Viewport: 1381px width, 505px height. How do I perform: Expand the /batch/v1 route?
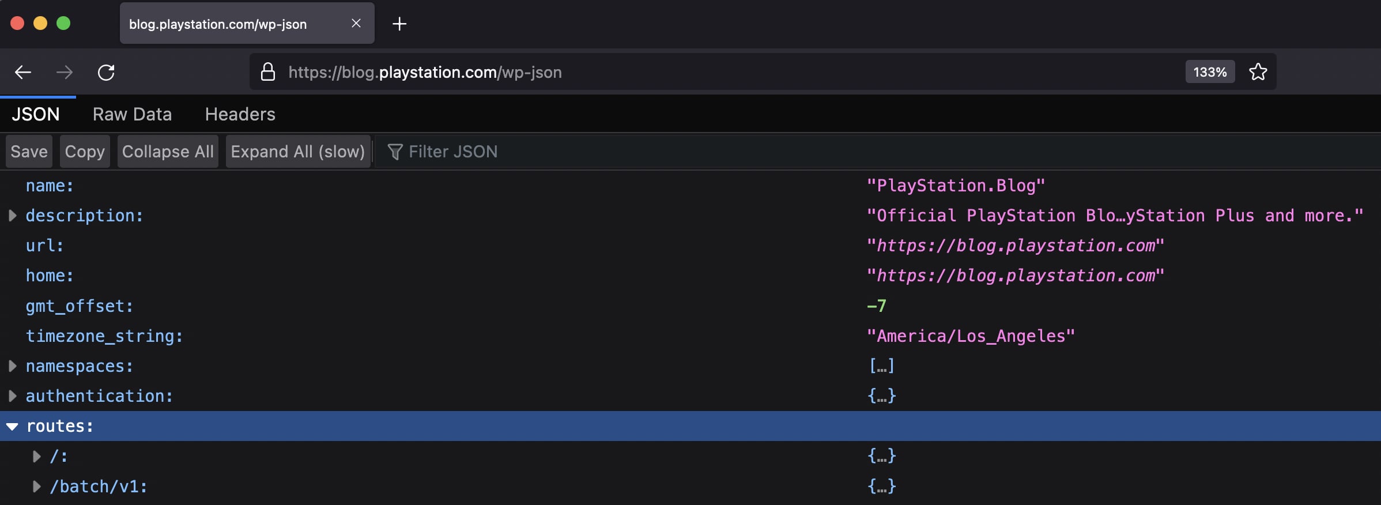(x=36, y=487)
